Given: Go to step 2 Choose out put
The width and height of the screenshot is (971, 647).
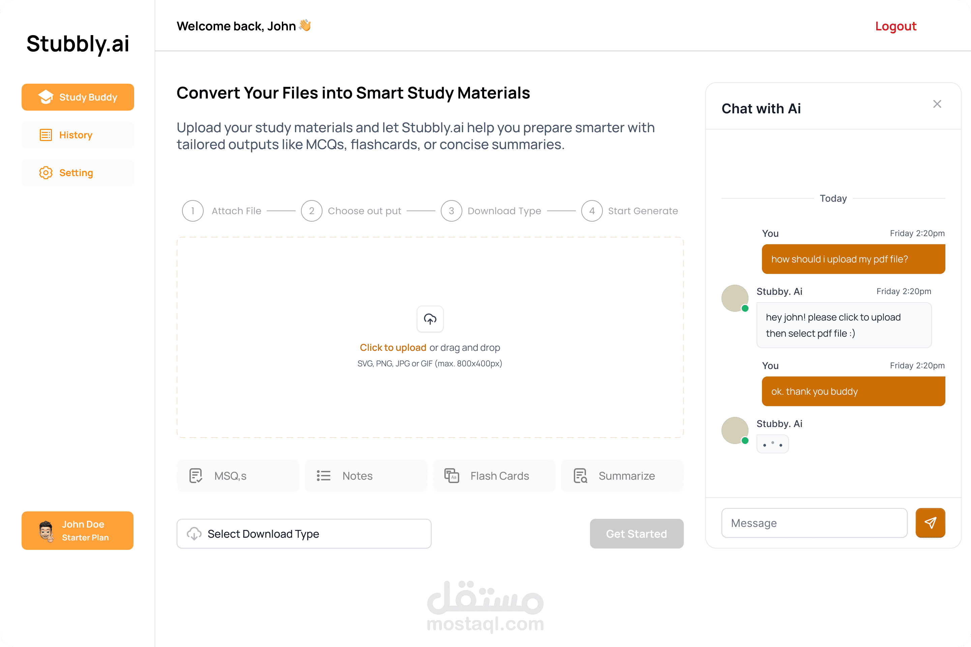Looking at the screenshot, I should pyautogui.click(x=351, y=211).
